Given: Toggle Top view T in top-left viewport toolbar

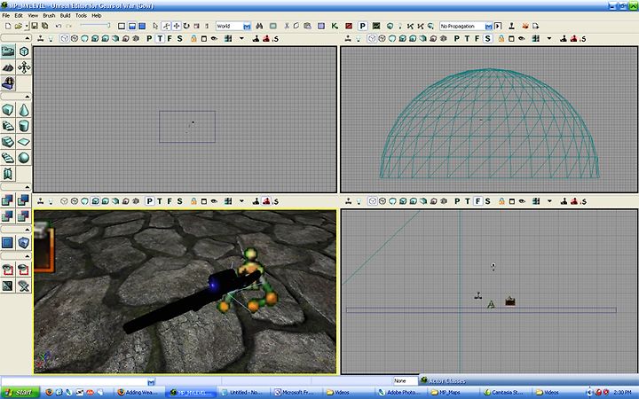Looking at the screenshot, I should click(x=160, y=39).
